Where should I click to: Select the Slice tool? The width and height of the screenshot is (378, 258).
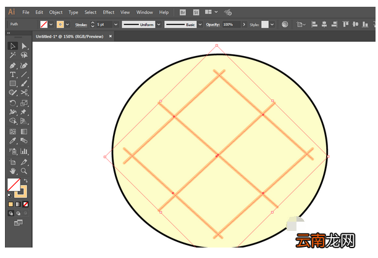click(x=23, y=162)
